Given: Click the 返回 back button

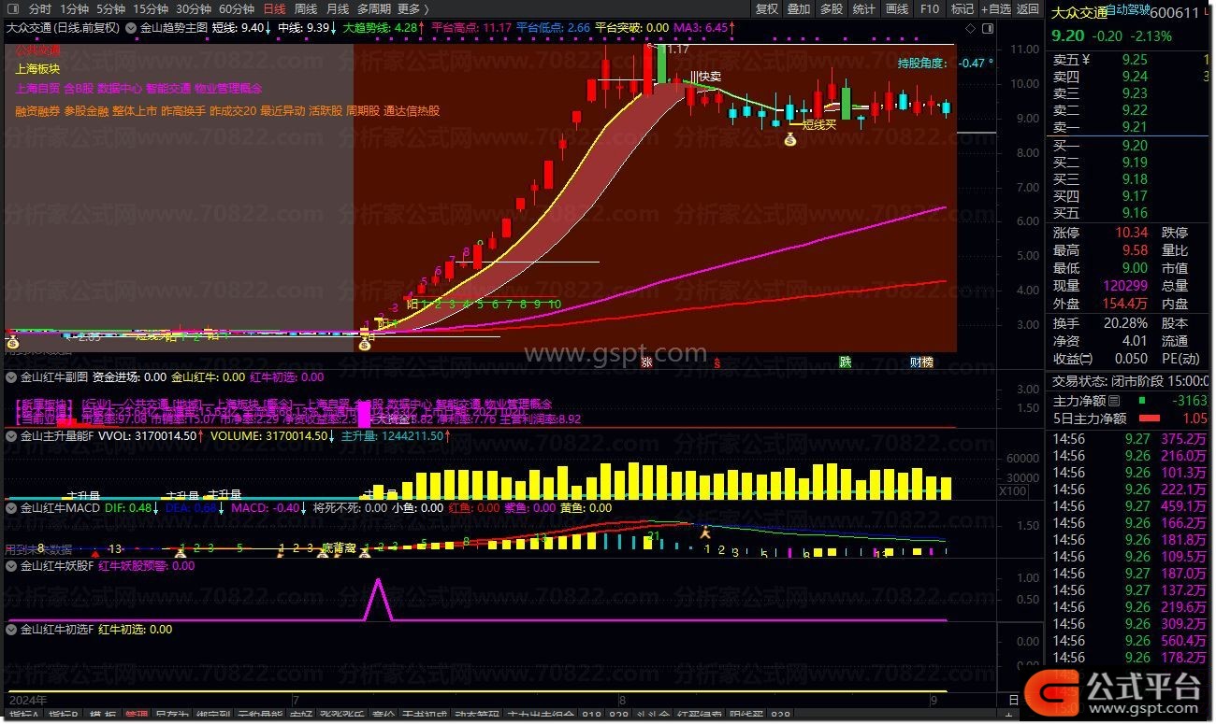Looking at the screenshot, I should click(1028, 8).
